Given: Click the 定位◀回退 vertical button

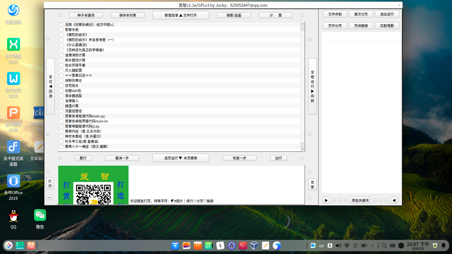Looking at the screenshot, I should (x=51, y=86).
